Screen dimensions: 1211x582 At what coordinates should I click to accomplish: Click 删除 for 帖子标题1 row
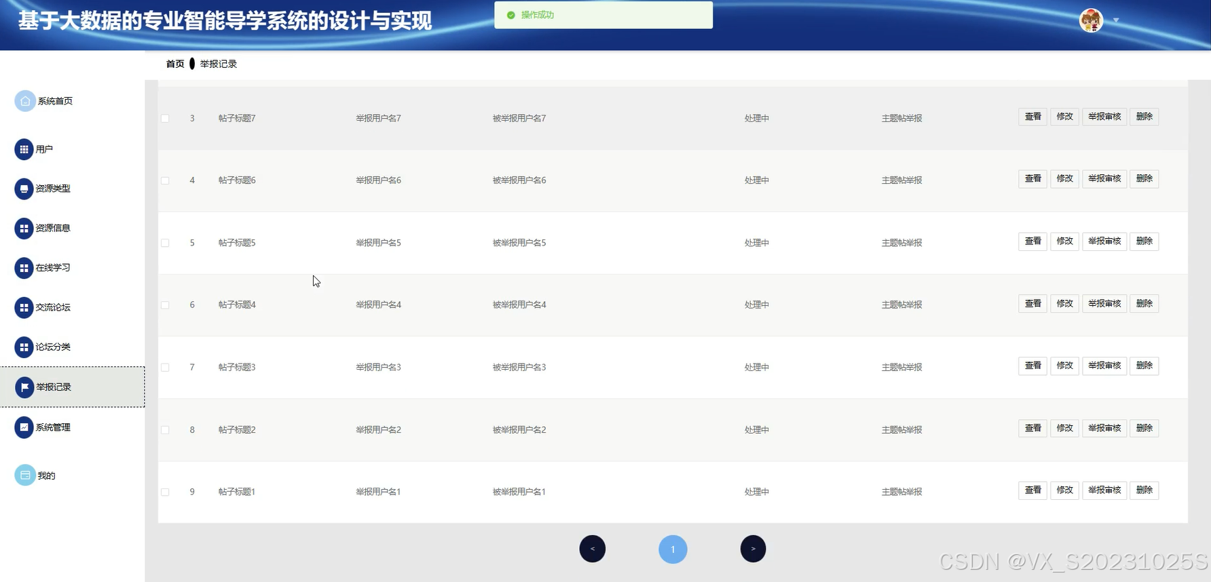tap(1144, 490)
